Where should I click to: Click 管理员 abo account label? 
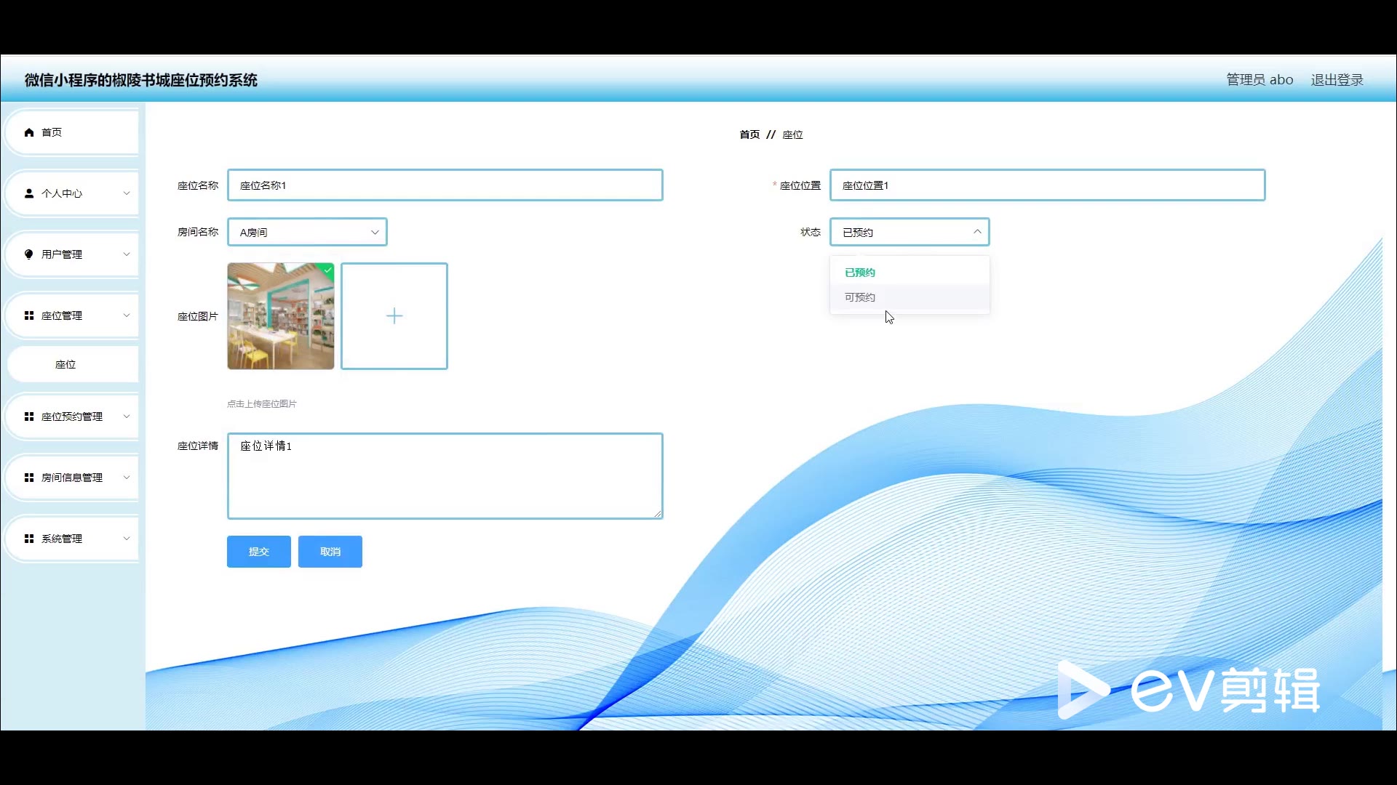click(x=1260, y=80)
